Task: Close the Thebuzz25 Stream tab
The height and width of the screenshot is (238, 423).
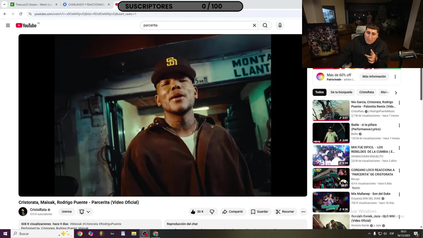Action: click(x=56, y=5)
